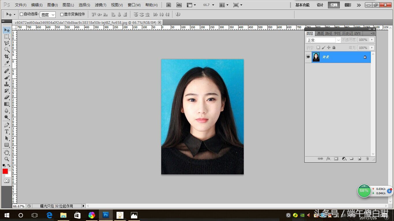Launch Adobe Bridge from the Br icon
394x221 pixels.
click(x=169, y=5)
